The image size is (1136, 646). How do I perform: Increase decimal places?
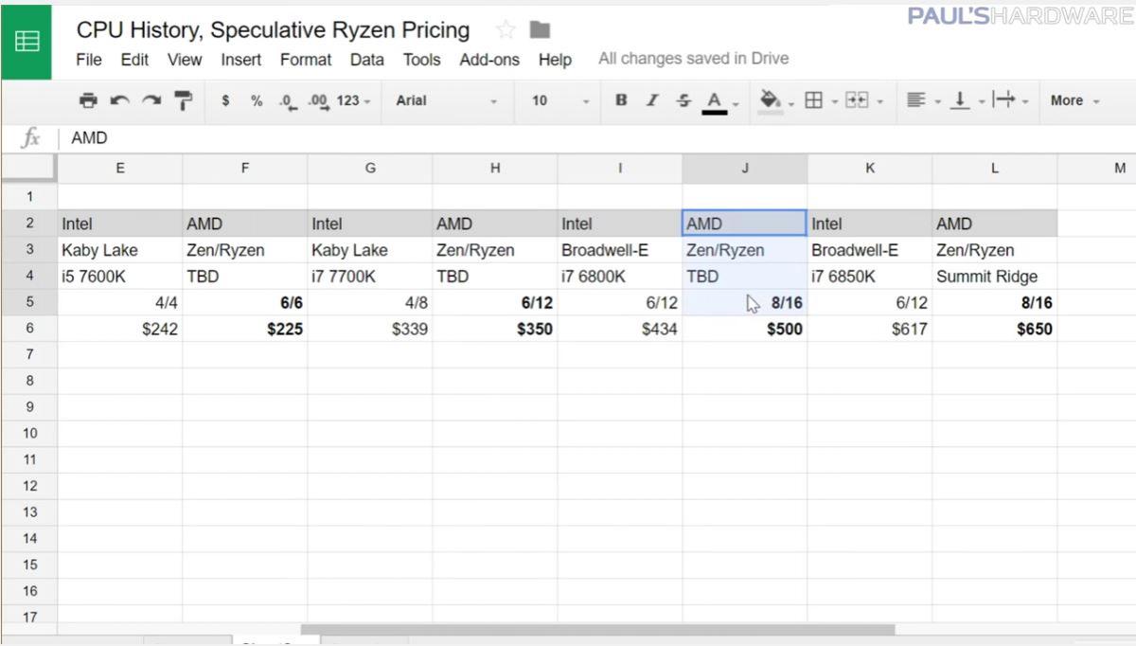tap(318, 100)
